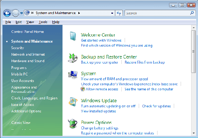Click the scrollbar down arrow

(x=193, y=133)
